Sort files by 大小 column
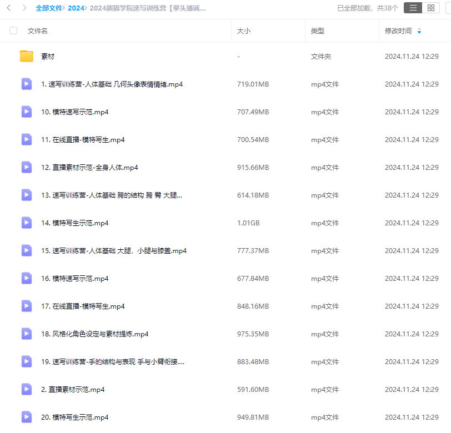Viewport: 451px width, 433px height. pyautogui.click(x=244, y=31)
